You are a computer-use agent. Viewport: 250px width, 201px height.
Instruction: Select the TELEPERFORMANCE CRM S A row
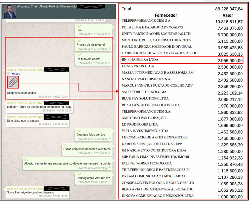point(182,21)
